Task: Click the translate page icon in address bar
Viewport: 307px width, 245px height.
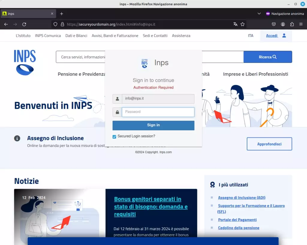Action: [x=235, y=24]
